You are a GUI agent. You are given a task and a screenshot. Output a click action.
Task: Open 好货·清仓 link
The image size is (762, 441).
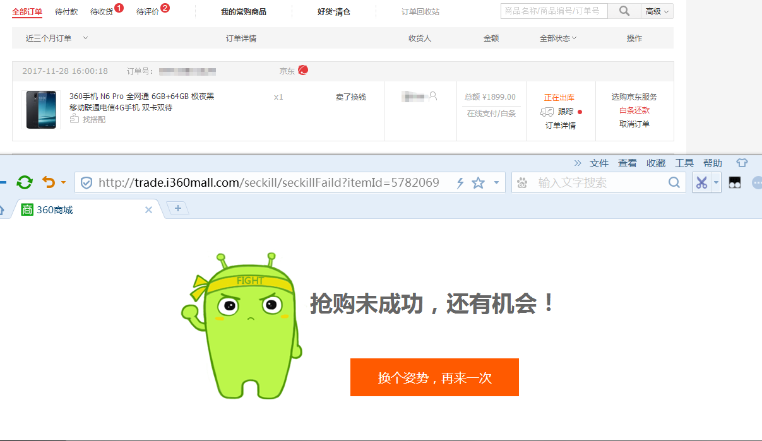(x=334, y=11)
